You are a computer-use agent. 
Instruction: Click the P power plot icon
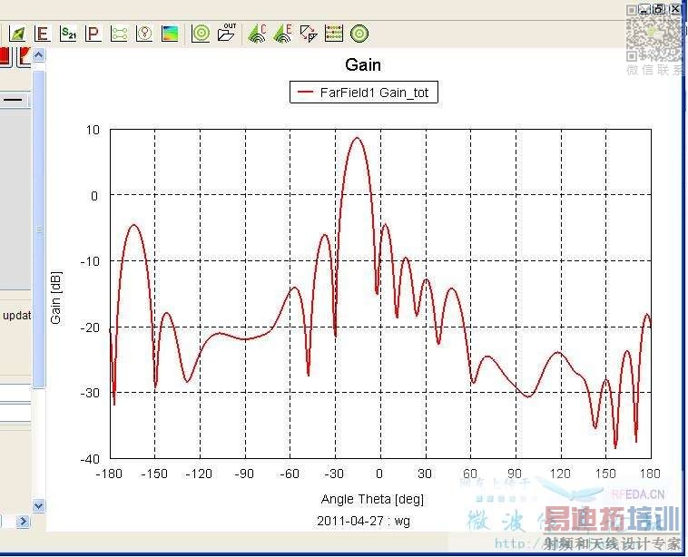[93, 34]
